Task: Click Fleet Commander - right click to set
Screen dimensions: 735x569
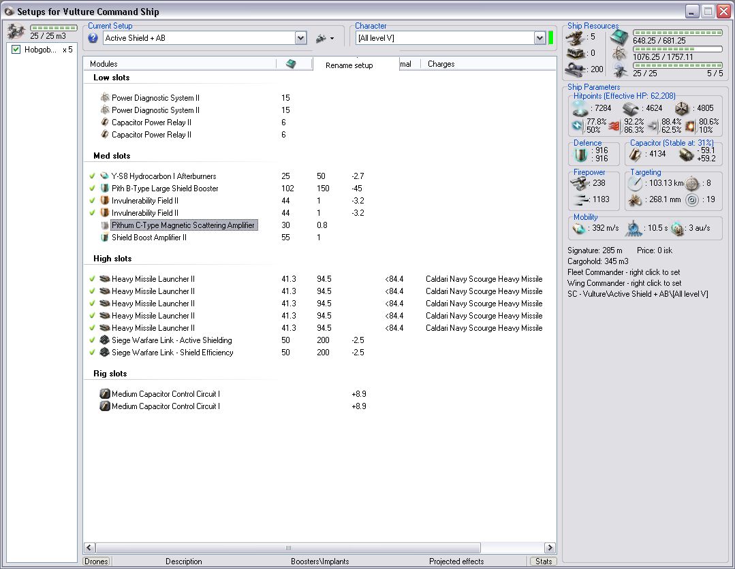Action: 623,272
